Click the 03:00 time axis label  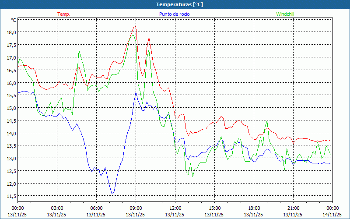(57, 208)
